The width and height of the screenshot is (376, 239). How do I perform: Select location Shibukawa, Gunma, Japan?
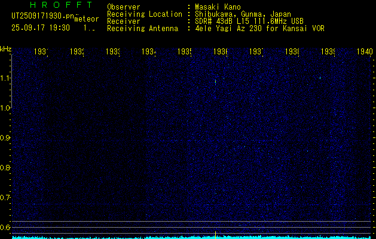coord(243,14)
